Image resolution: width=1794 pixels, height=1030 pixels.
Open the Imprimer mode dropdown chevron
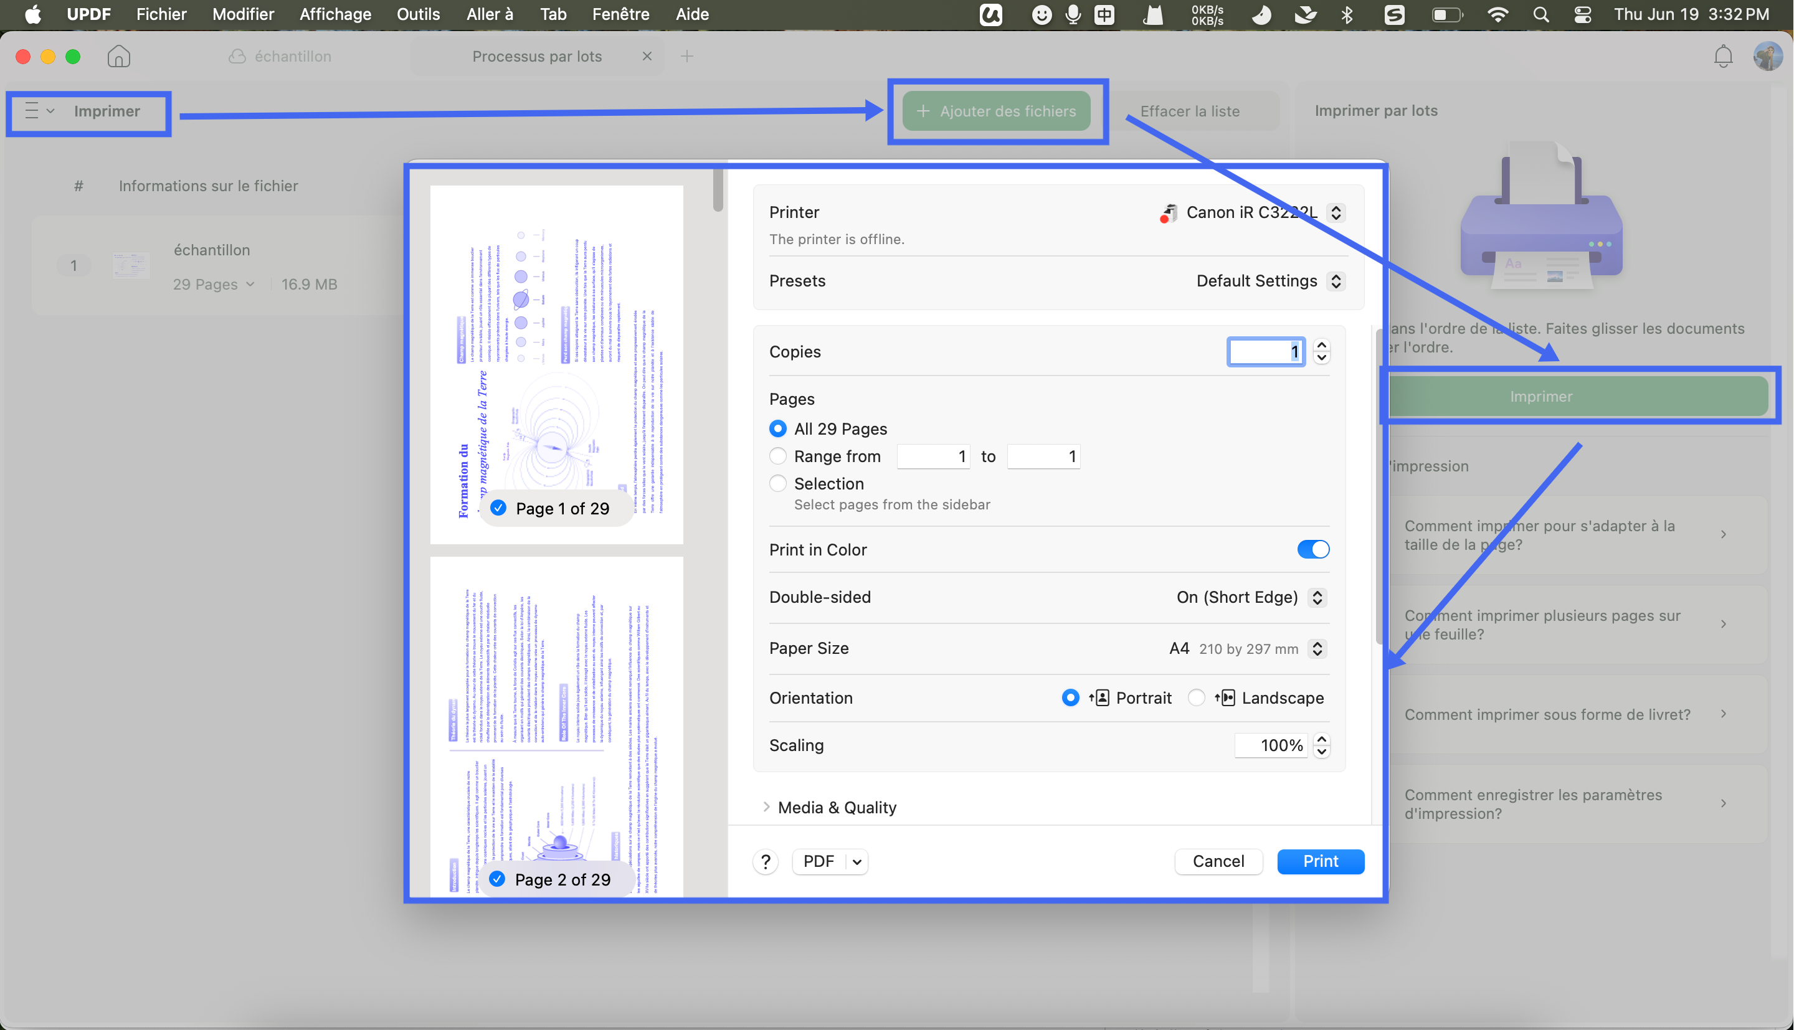(x=51, y=111)
